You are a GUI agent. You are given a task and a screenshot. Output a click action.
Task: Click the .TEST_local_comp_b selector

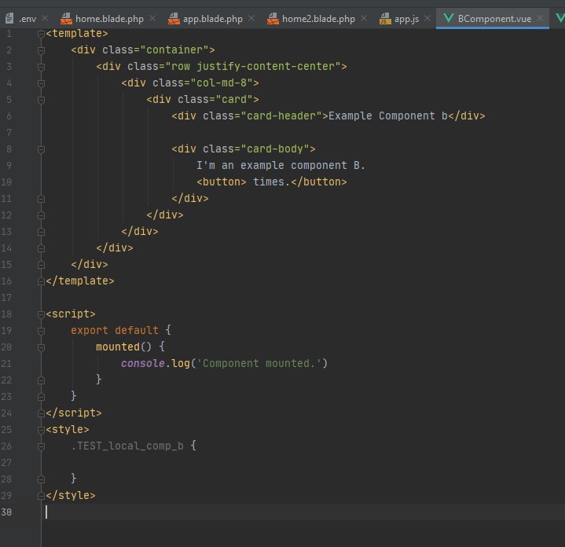(x=127, y=446)
